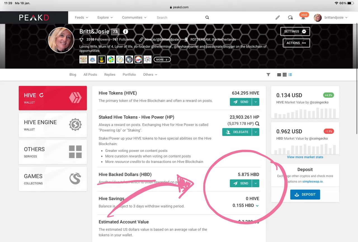Select the GAMES Collections card
Viewport: 358px width, 242px height.
[x=53, y=179]
